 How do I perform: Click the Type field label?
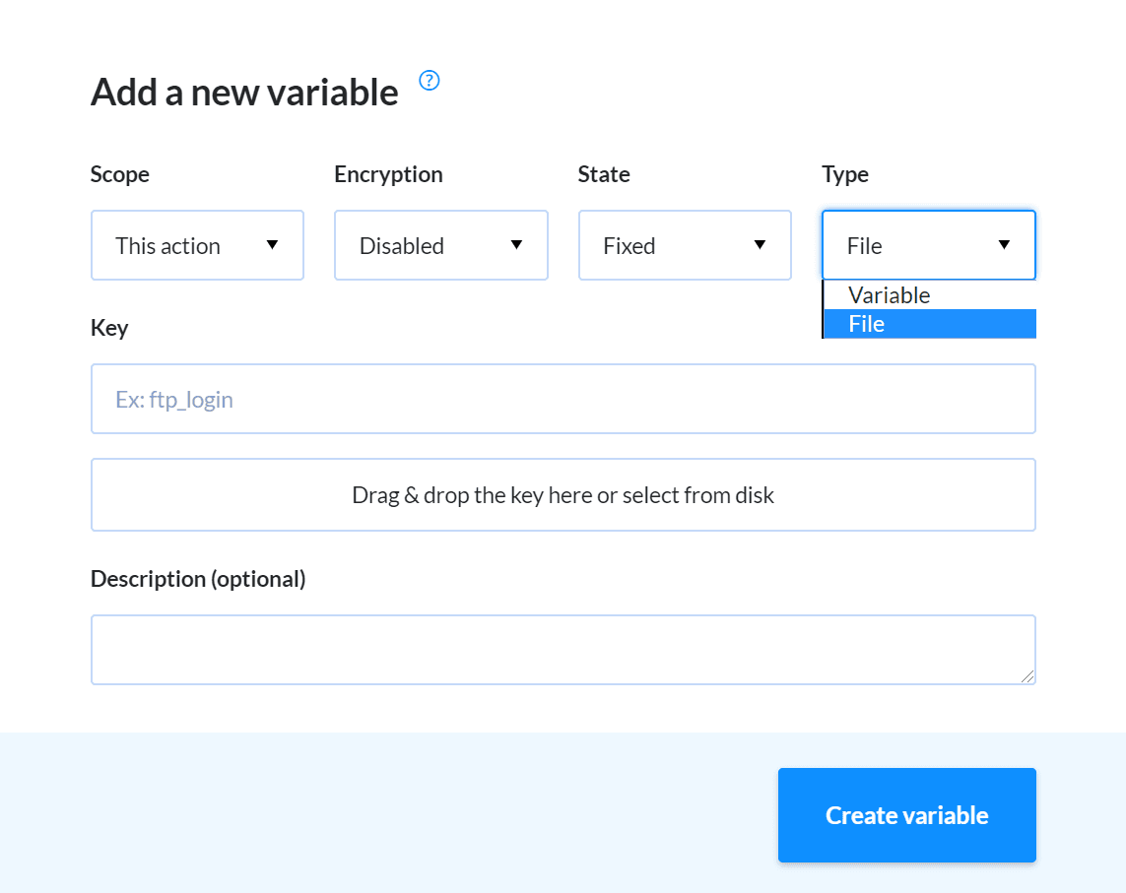(x=845, y=175)
